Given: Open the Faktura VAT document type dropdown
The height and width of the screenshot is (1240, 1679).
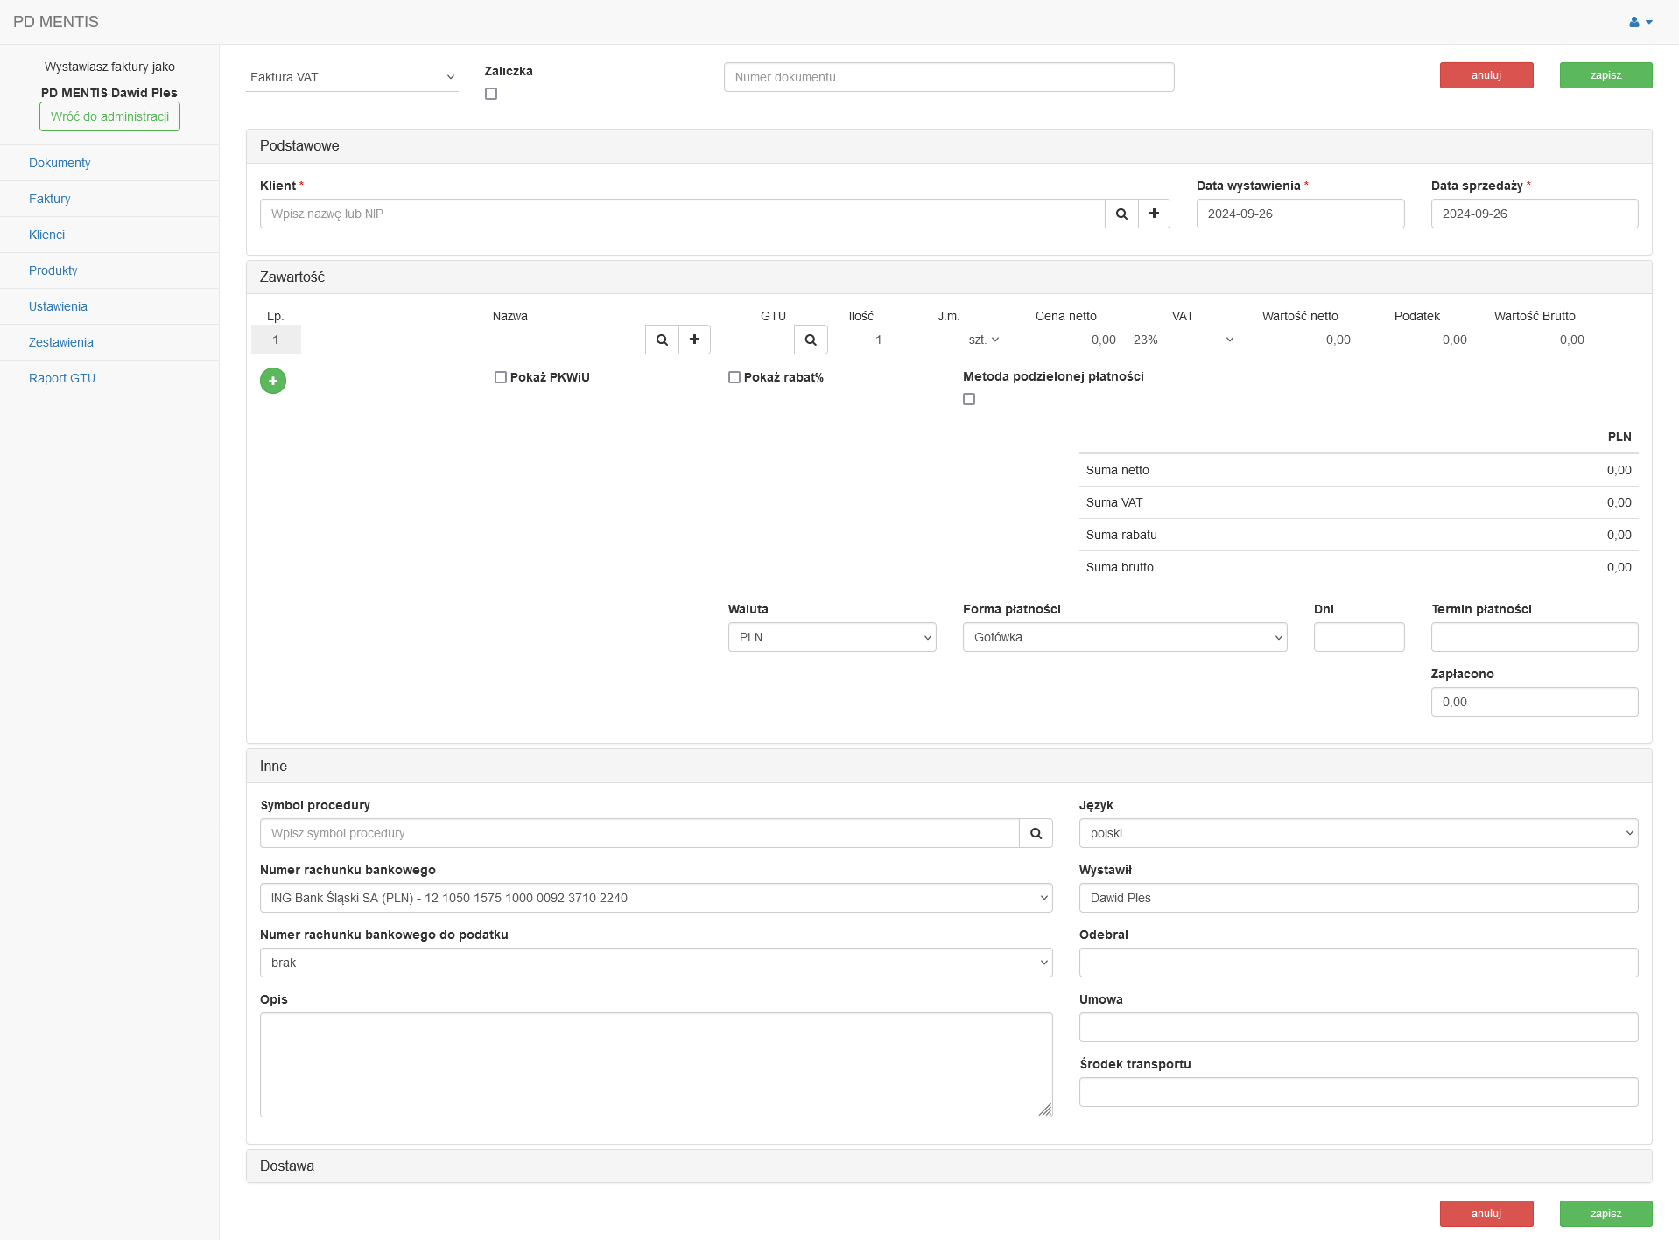Looking at the screenshot, I should [x=352, y=77].
